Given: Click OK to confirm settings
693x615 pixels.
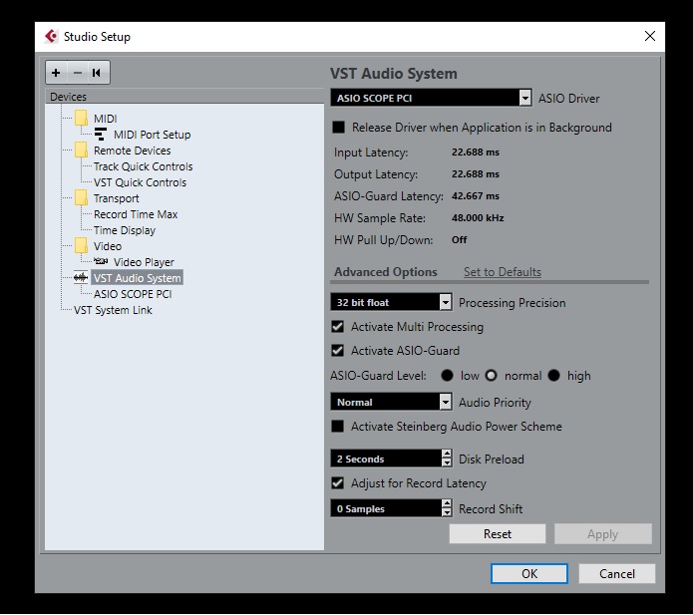Looking at the screenshot, I should click(x=529, y=573).
